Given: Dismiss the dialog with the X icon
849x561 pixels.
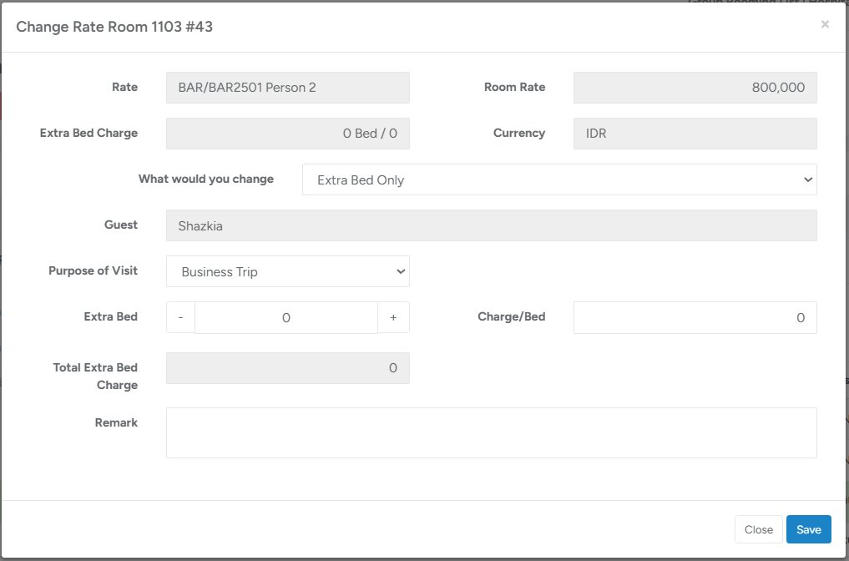Looking at the screenshot, I should point(825,25).
